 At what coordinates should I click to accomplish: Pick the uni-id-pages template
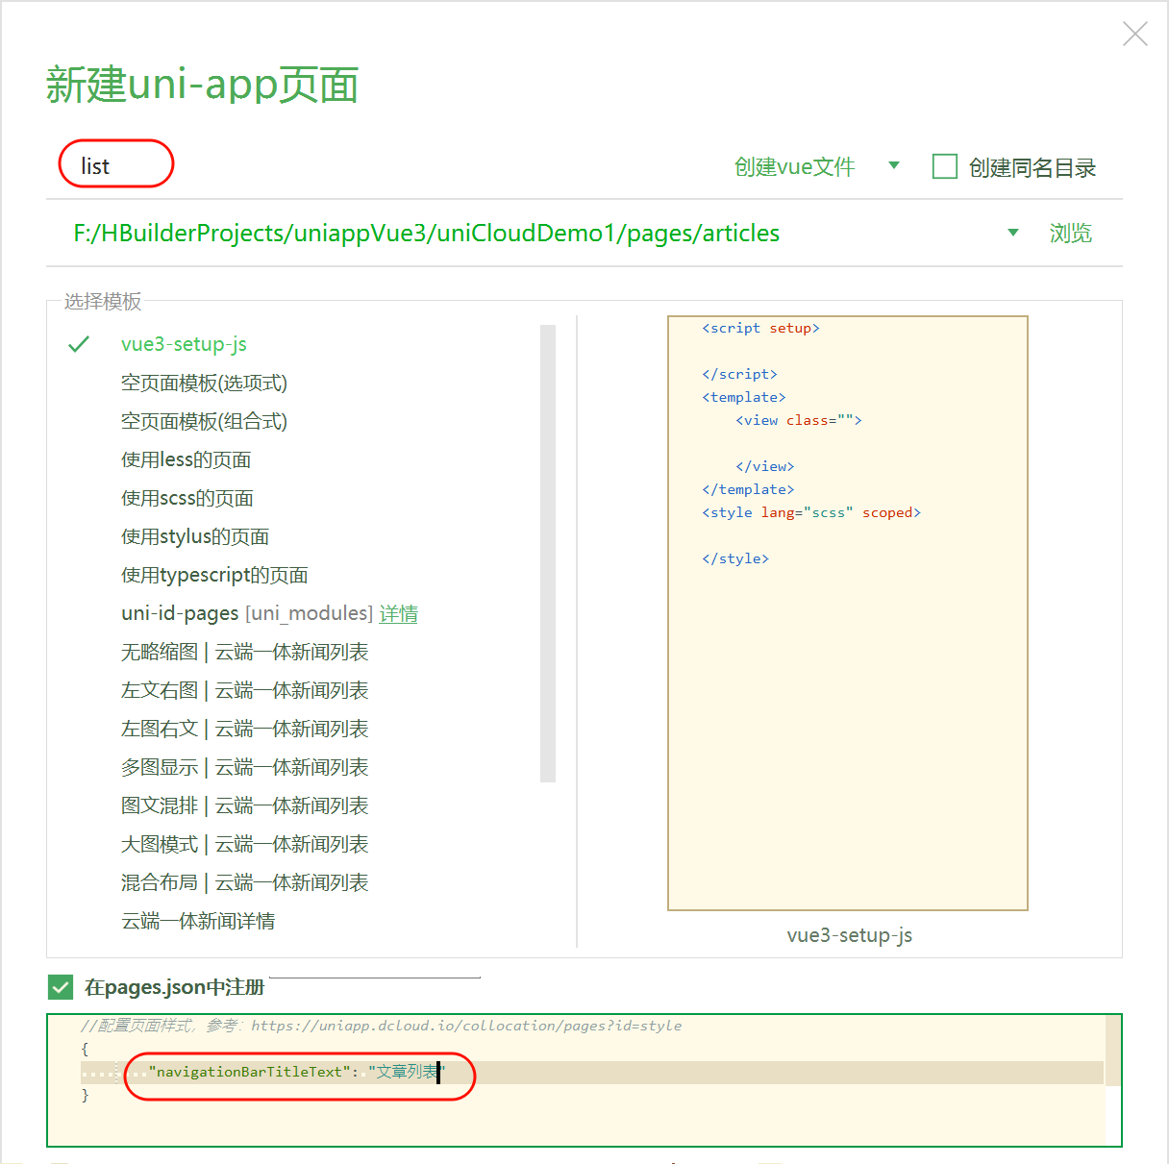pyautogui.click(x=179, y=613)
